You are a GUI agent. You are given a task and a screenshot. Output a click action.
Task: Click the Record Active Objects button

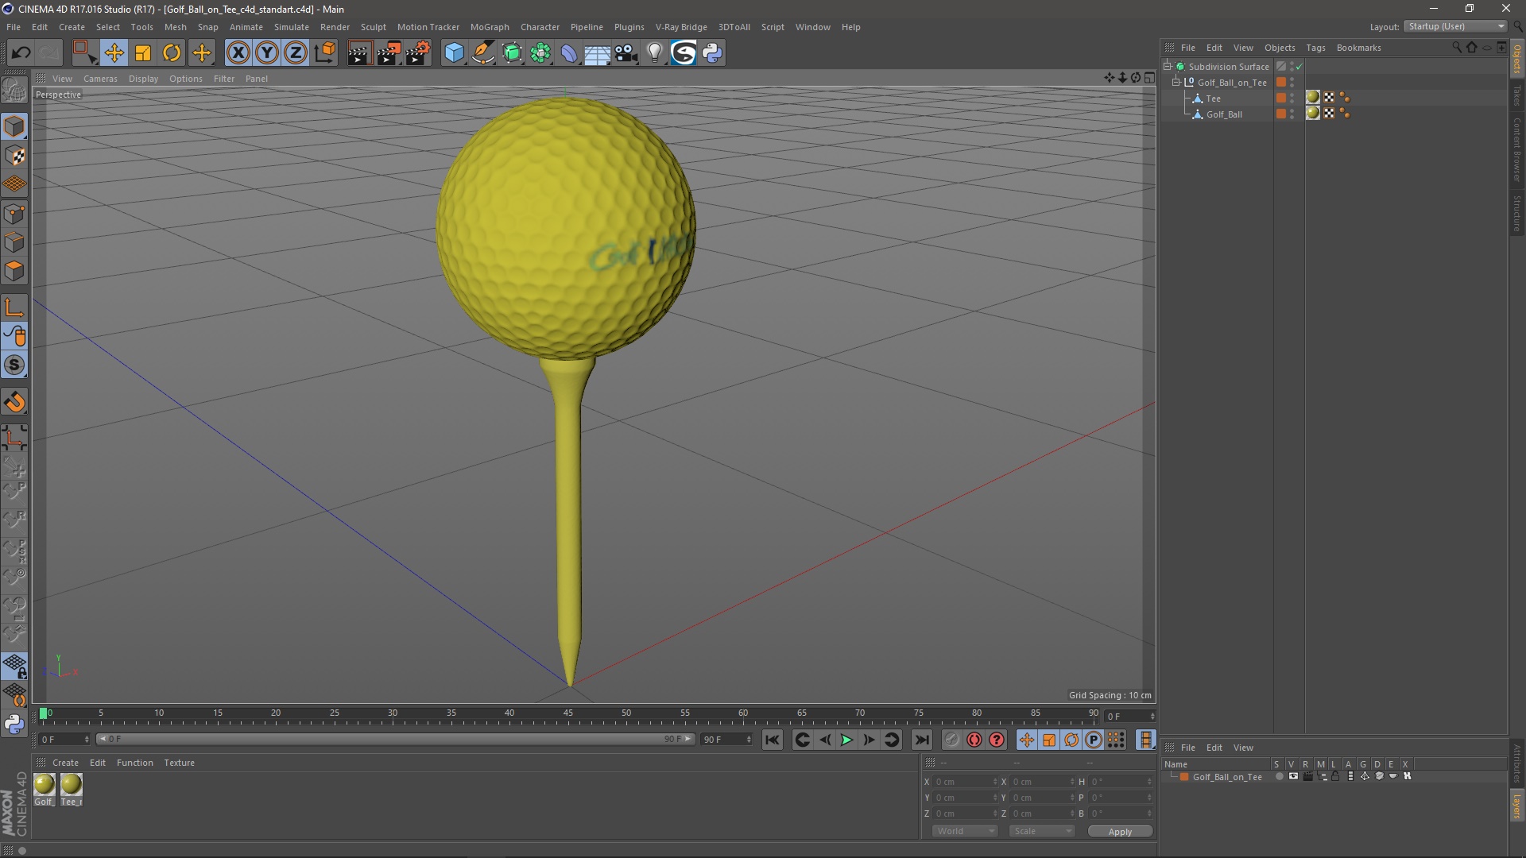952,740
